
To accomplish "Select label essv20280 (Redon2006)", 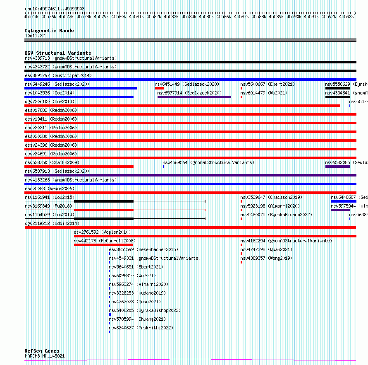I will (x=51, y=136).
